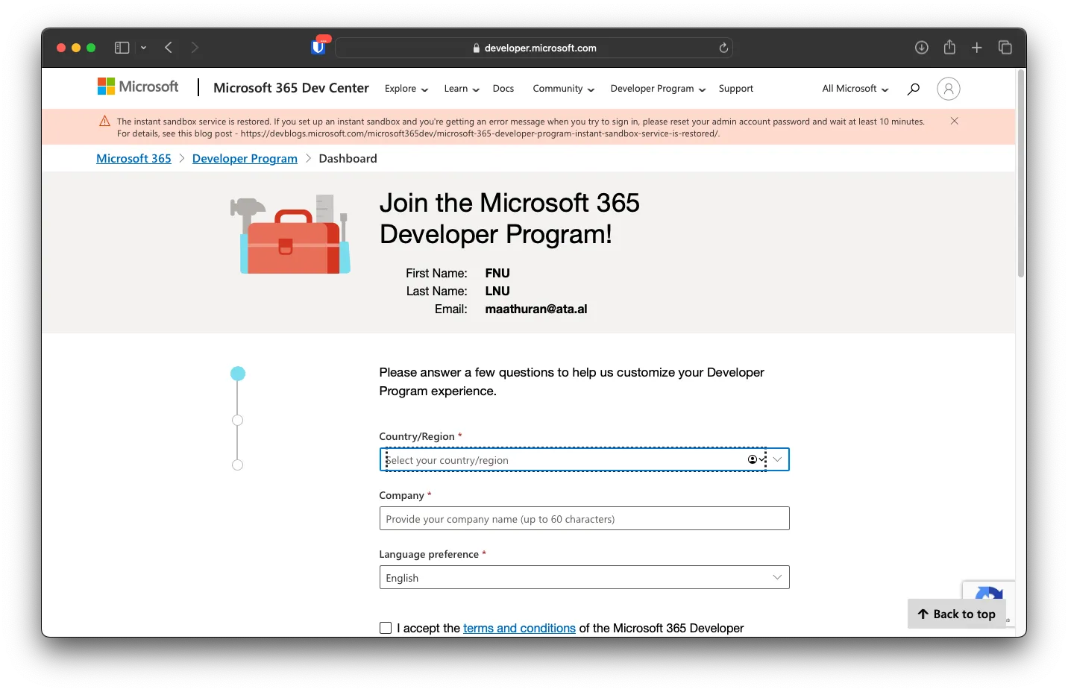Dismiss the sandbox notice with X
The width and height of the screenshot is (1068, 692).
click(955, 121)
